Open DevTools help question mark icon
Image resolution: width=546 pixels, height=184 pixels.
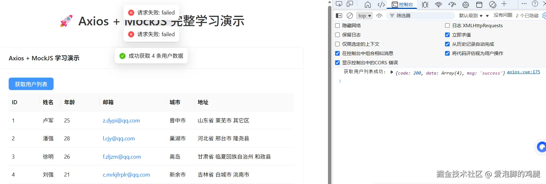535,4
